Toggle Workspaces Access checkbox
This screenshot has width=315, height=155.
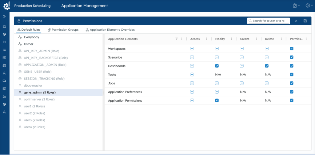pyautogui.click(x=192, y=48)
